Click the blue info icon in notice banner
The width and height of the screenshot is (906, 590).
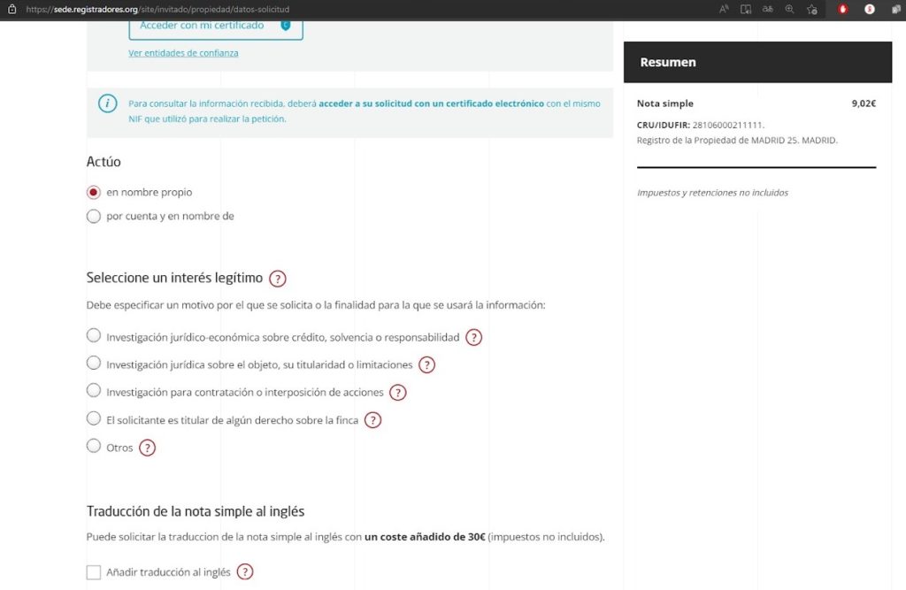coord(108,103)
